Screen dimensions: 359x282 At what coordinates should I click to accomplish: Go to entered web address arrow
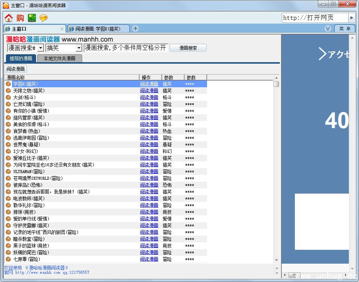[x=351, y=18]
